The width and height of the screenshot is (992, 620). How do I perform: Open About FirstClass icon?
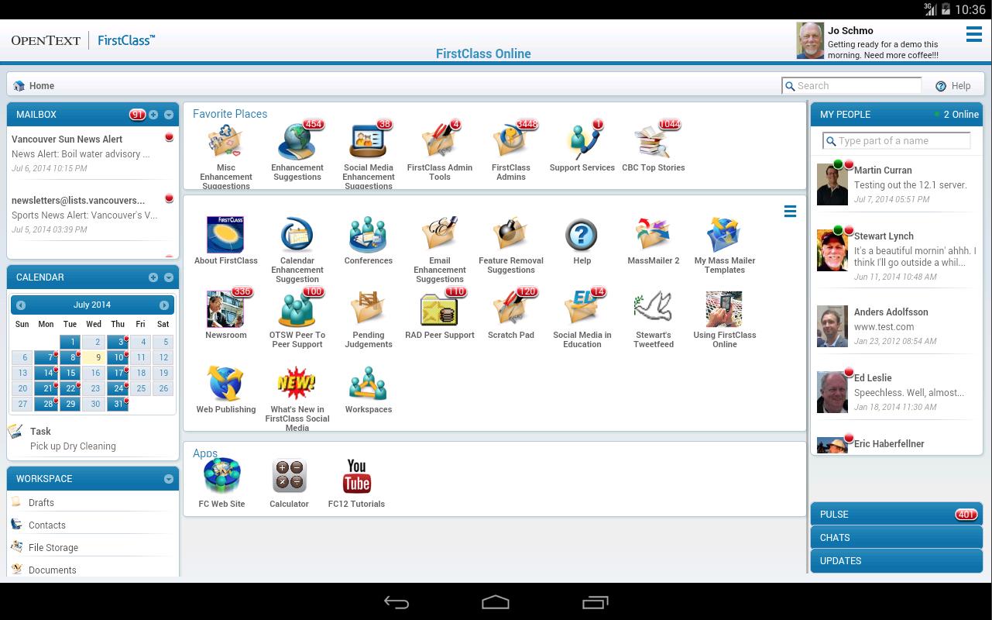(226, 235)
